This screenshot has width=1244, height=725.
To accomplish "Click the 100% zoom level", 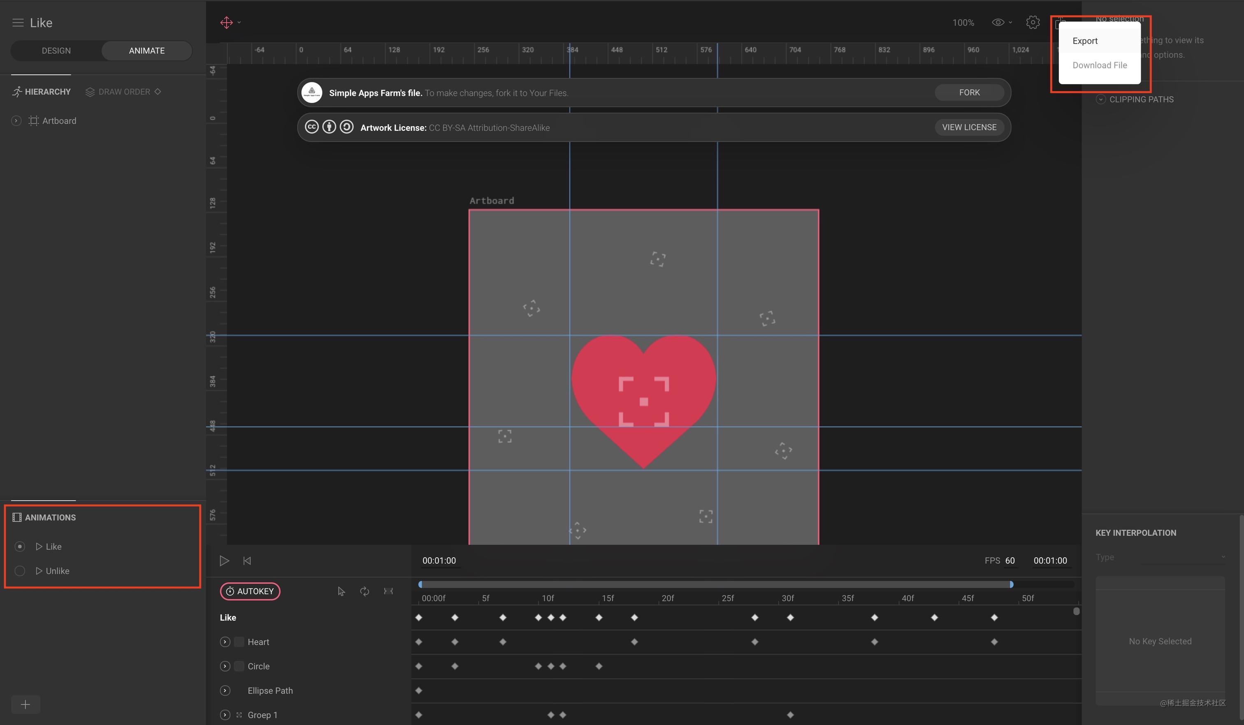I will coord(963,23).
